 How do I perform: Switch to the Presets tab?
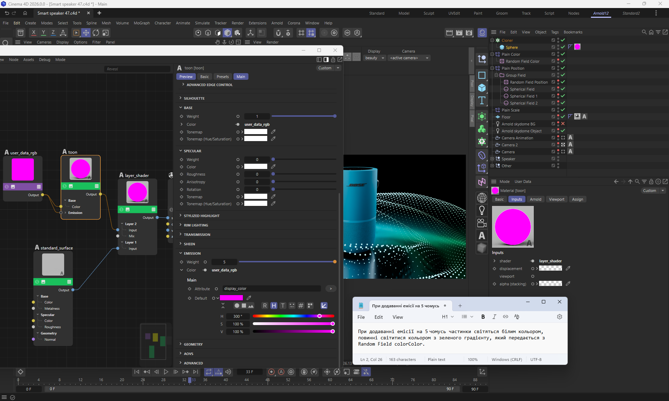[222, 77]
